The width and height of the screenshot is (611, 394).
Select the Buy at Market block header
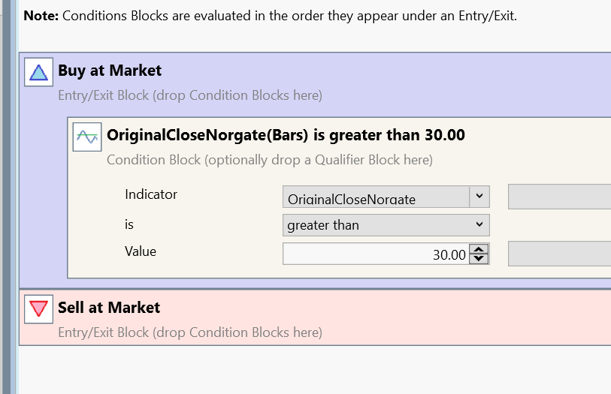(110, 71)
